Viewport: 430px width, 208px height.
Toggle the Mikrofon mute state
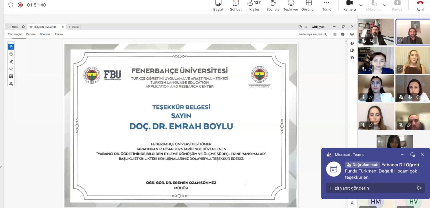tap(373, 5)
